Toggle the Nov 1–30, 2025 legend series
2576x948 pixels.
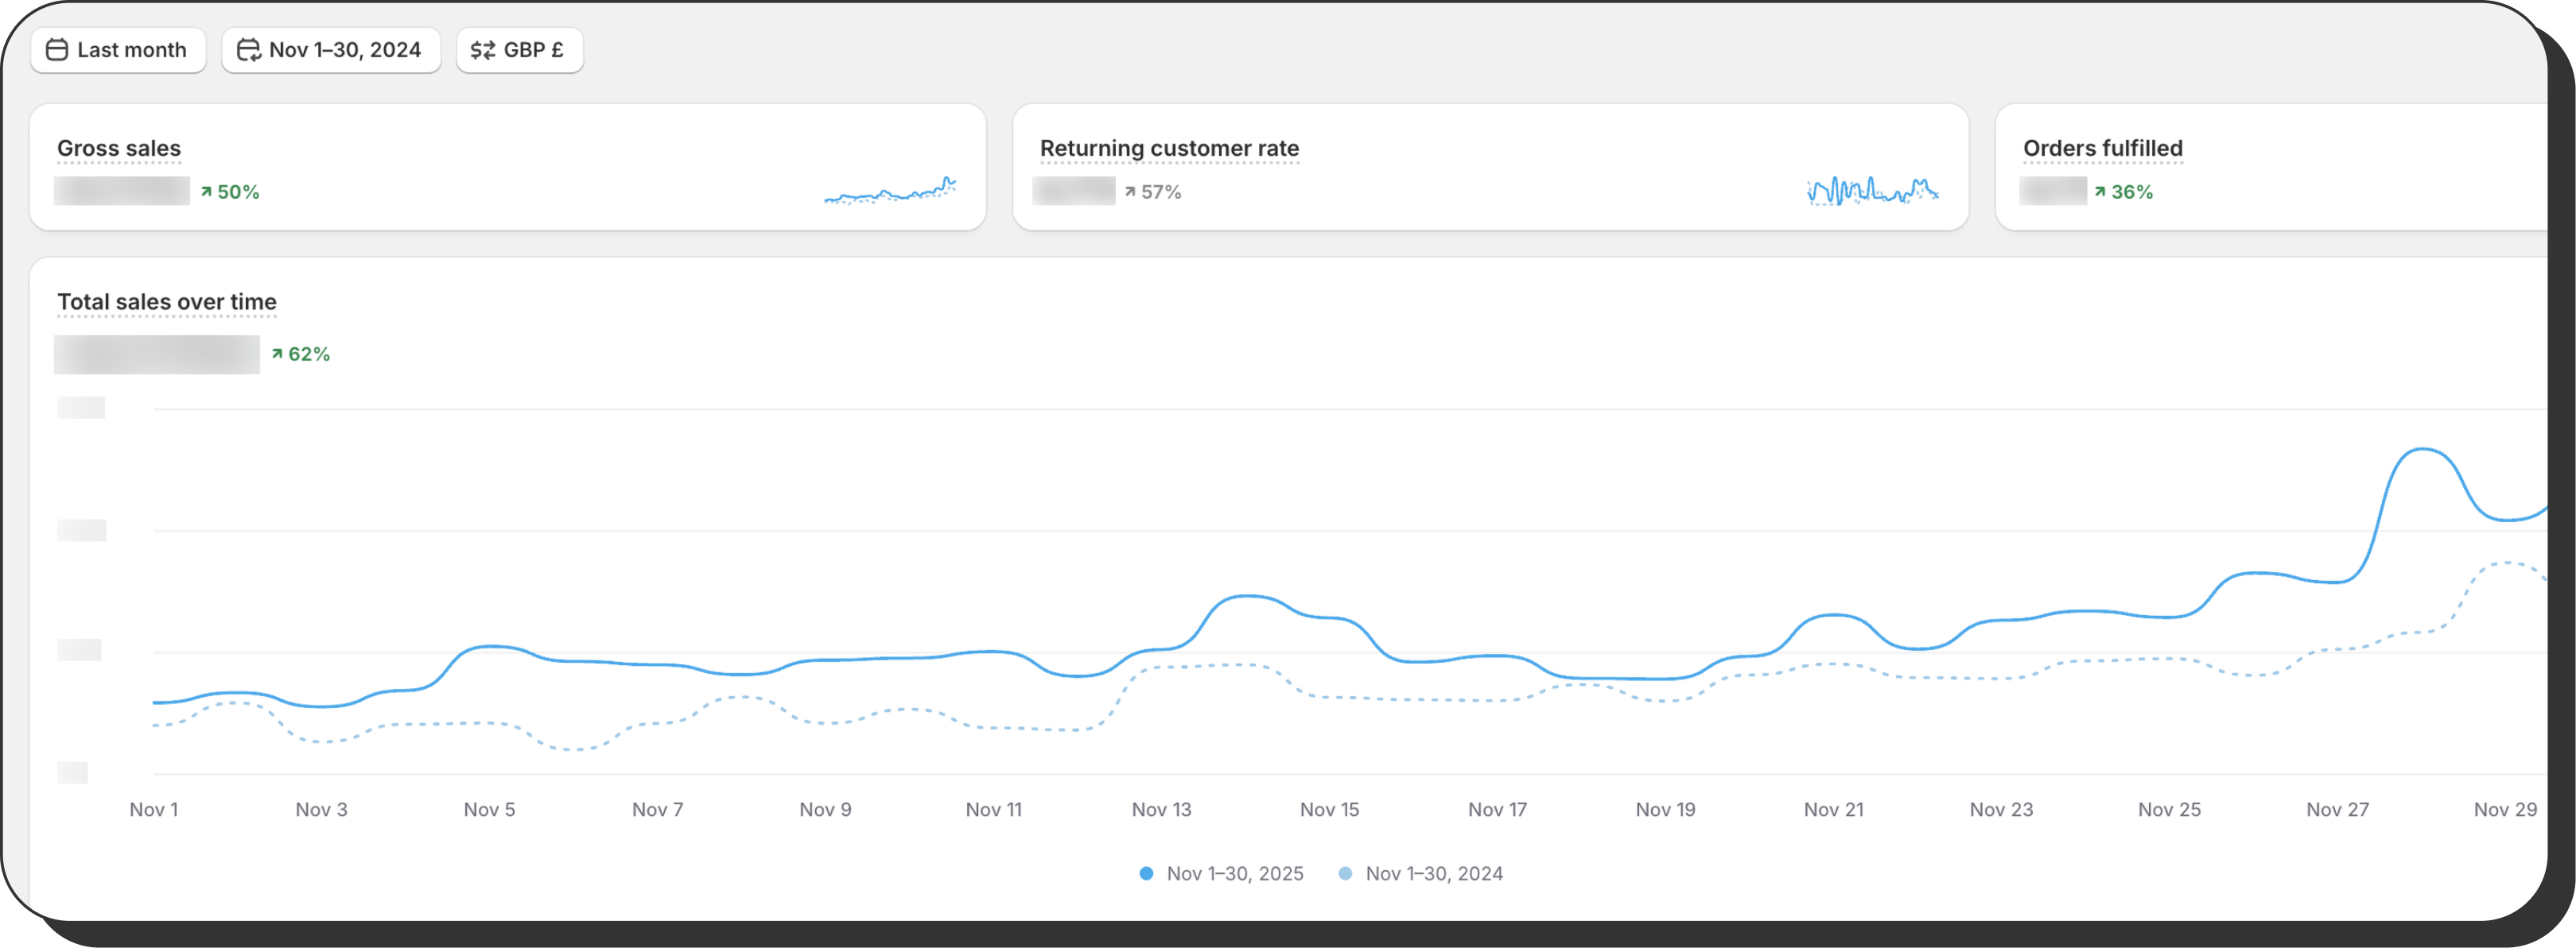tap(1234, 873)
